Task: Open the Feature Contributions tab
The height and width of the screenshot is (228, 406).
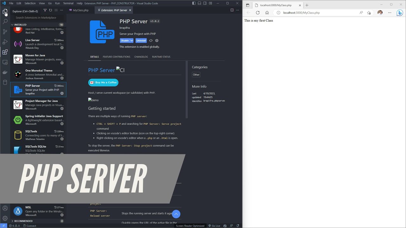Action: coord(116,57)
